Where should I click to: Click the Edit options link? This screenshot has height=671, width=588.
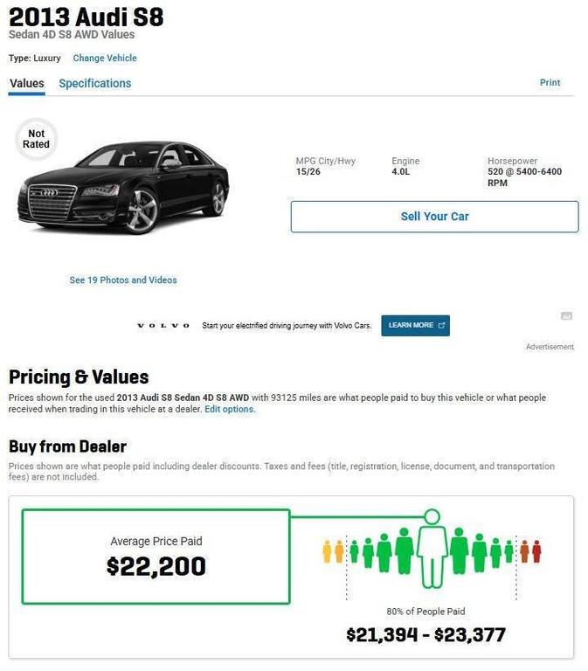(x=230, y=409)
